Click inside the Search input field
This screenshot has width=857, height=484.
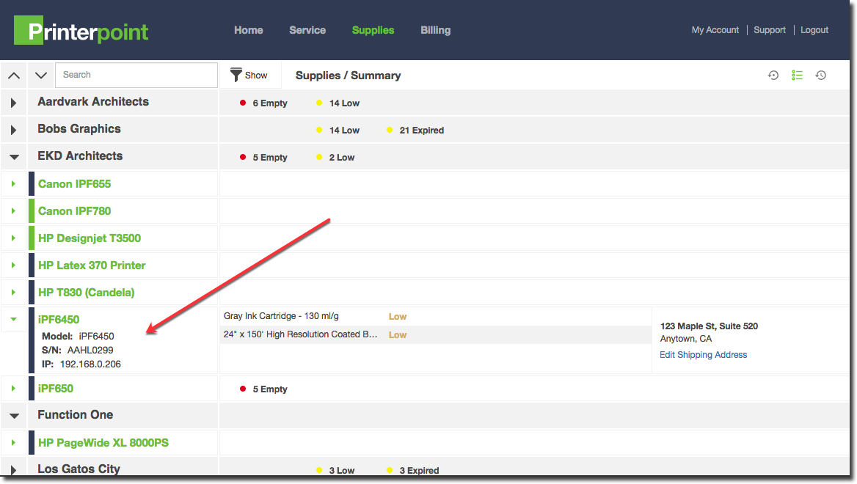136,75
